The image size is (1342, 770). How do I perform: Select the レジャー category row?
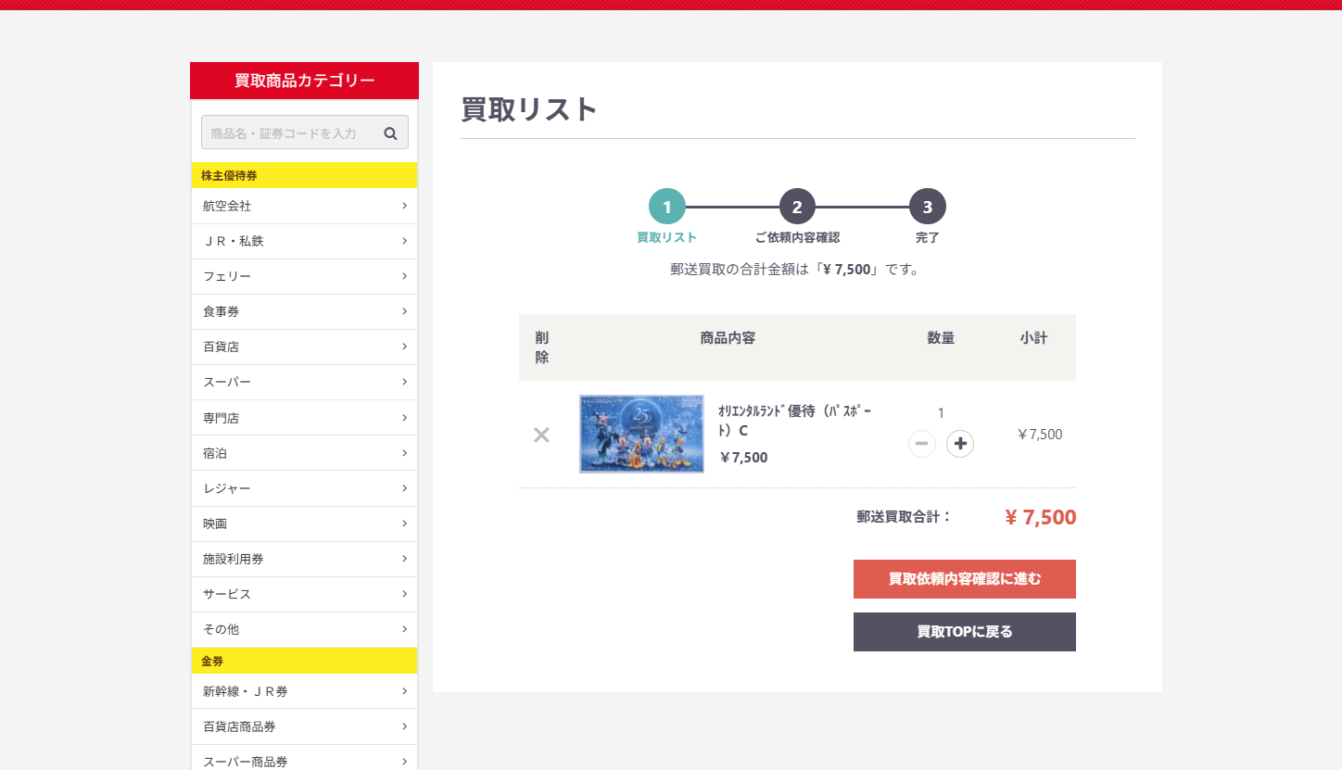[x=305, y=488]
